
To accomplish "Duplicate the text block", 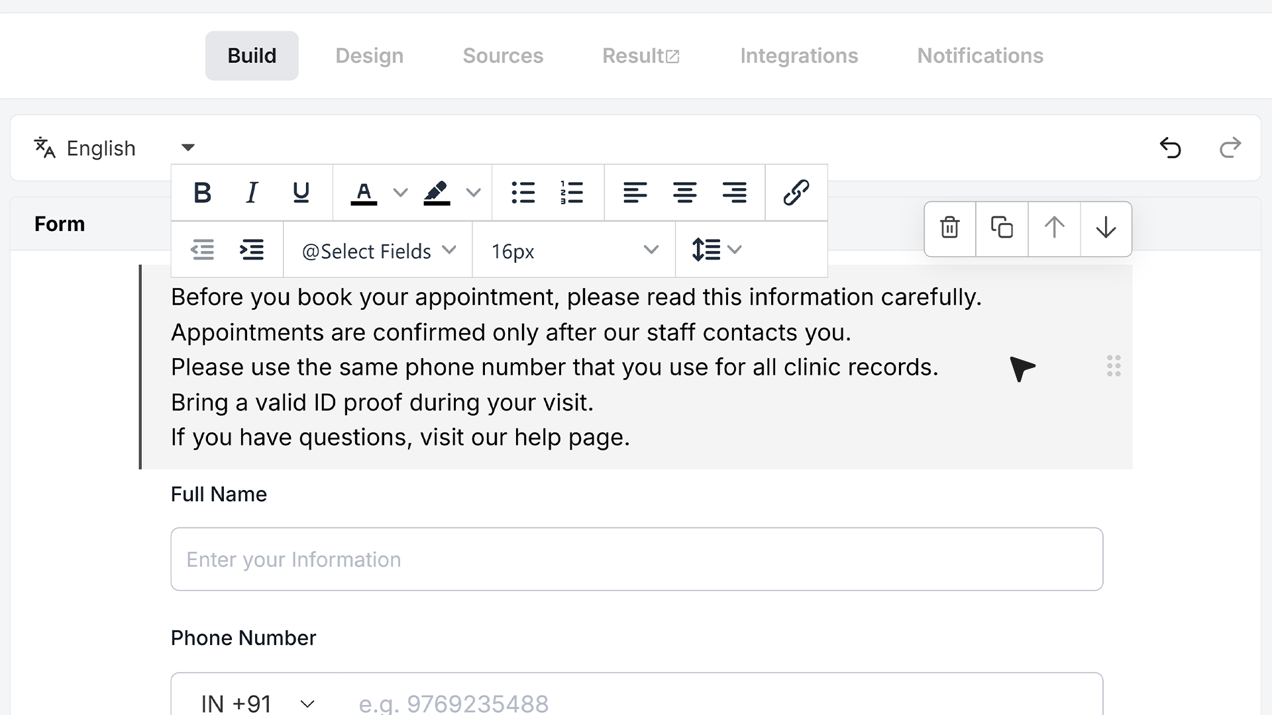I will pyautogui.click(x=1002, y=228).
